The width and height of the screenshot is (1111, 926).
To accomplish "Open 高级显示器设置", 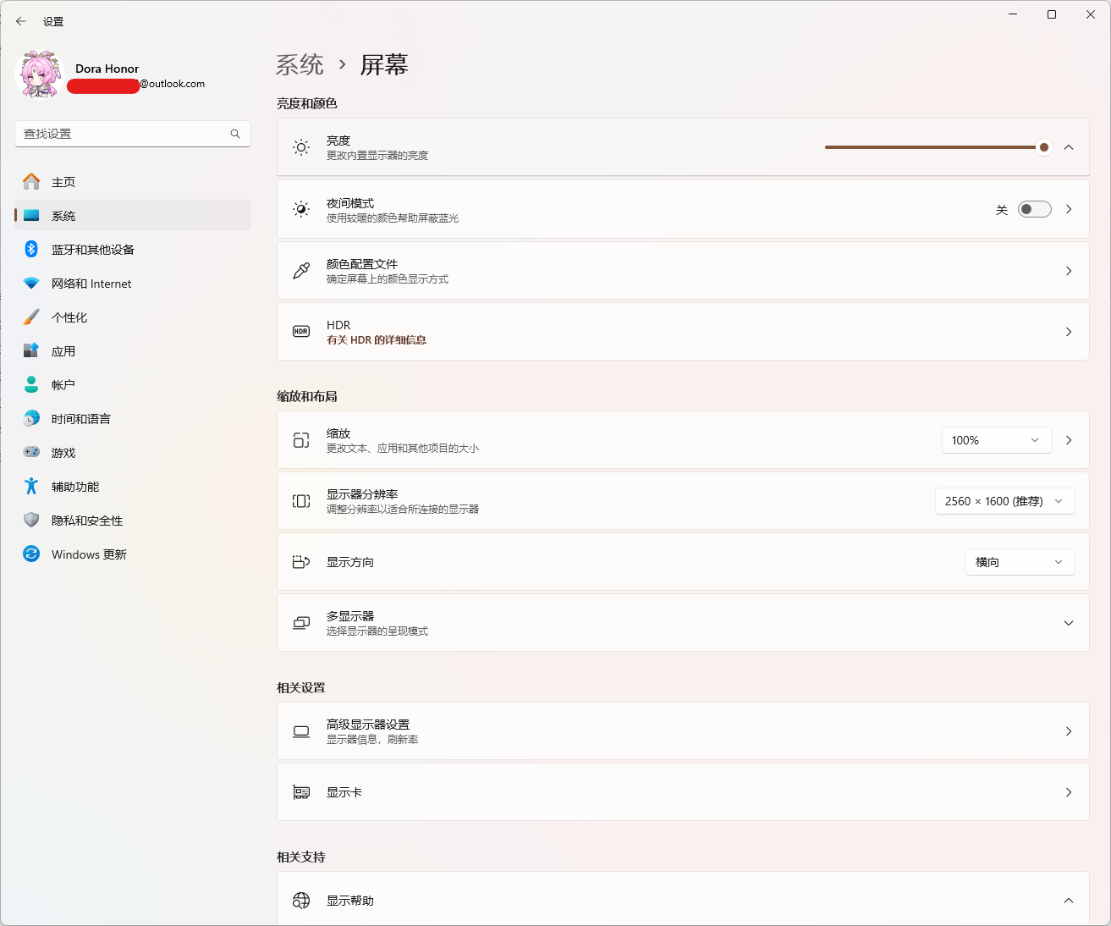I will (x=682, y=730).
